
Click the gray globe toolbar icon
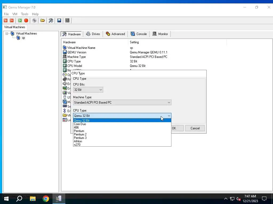pos(34,20)
